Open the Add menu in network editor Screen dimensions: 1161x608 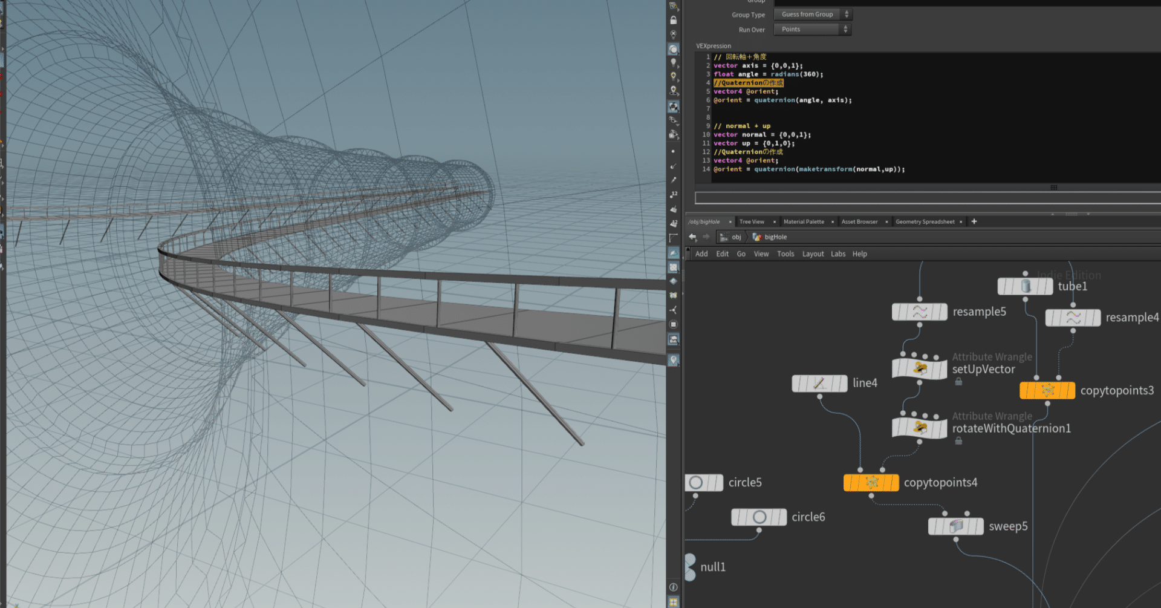(701, 254)
